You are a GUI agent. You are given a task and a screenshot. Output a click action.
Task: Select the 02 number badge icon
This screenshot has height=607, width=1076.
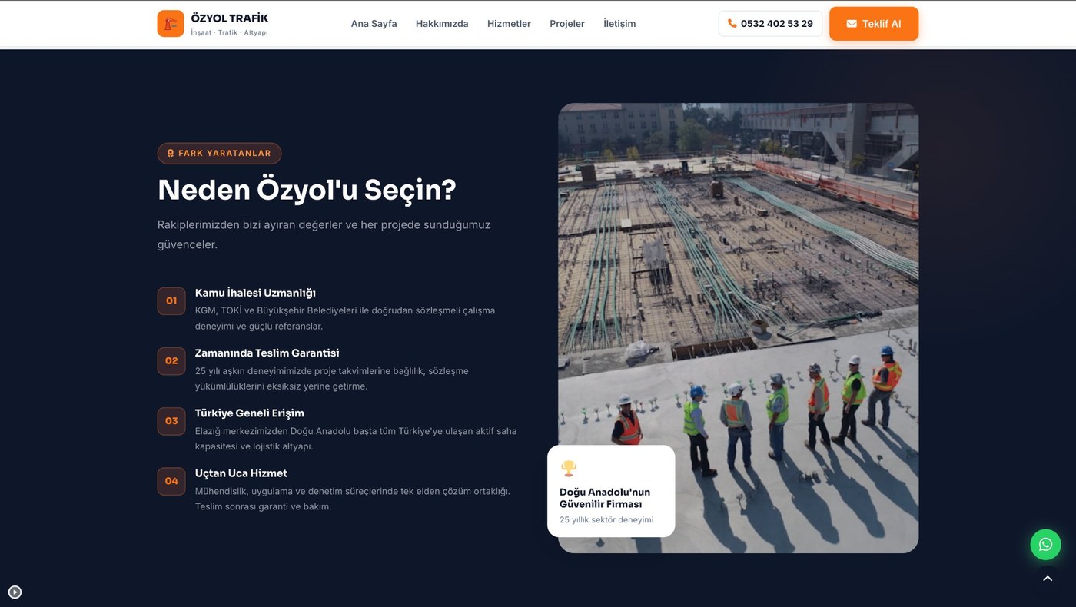(x=171, y=361)
